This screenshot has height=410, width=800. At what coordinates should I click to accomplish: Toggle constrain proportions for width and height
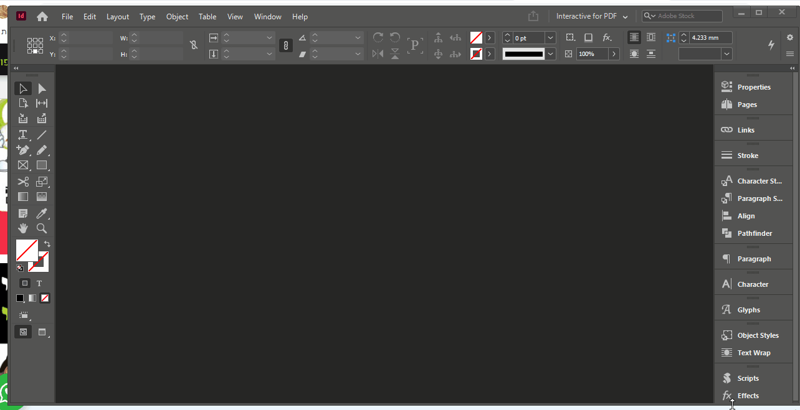click(194, 45)
